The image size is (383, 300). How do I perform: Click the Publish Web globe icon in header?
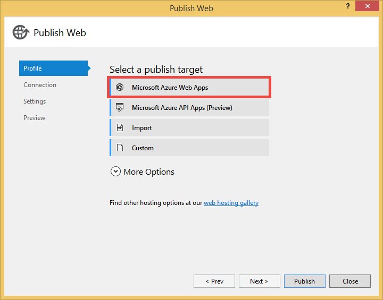click(21, 32)
